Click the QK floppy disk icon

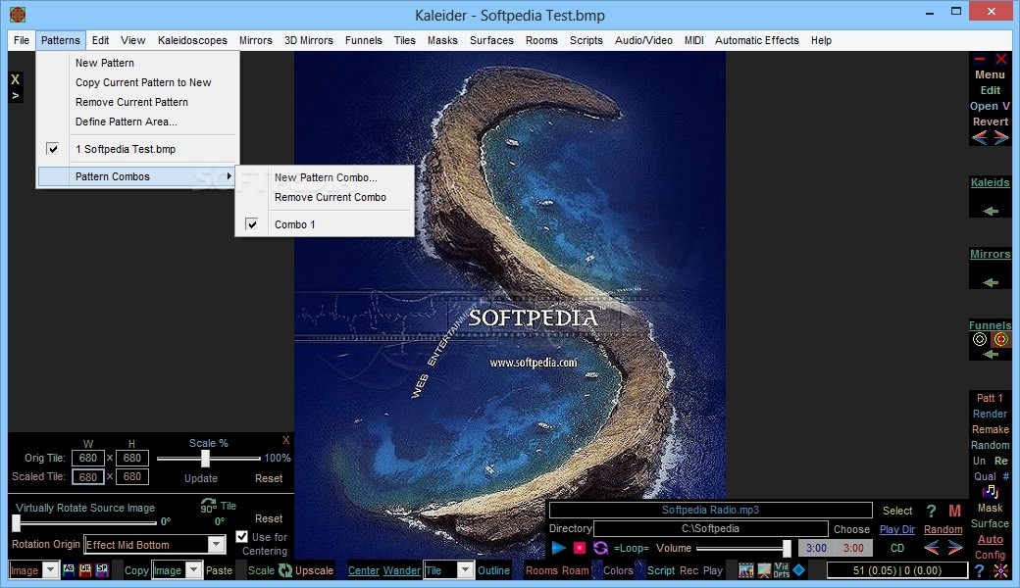point(85,569)
